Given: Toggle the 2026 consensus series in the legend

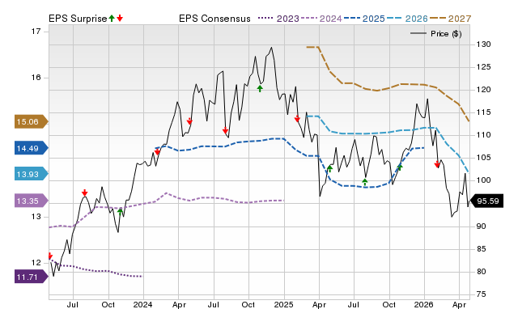Looking at the screenshot, I should (x=407, y=19).
